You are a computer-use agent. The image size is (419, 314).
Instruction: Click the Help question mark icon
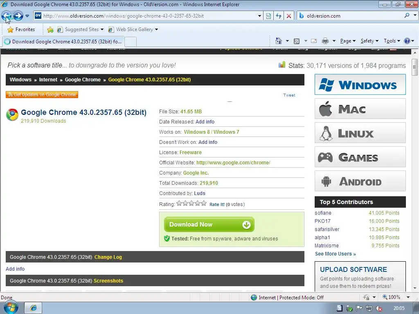pyautogui.click(x=407, y=41)
